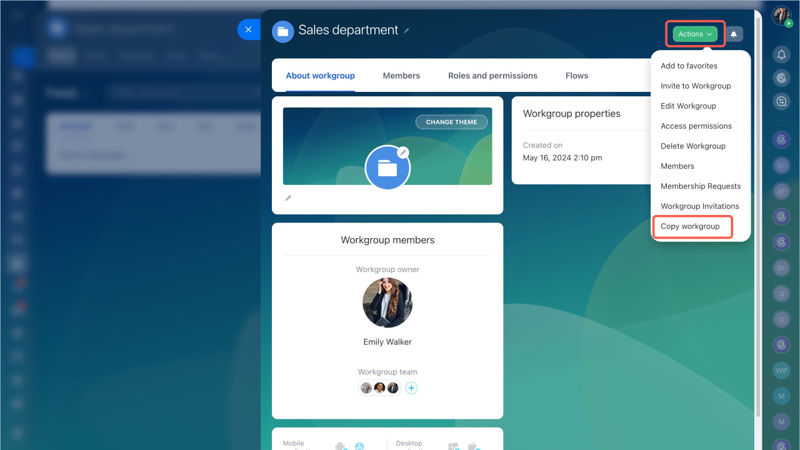Open Access permissions from the menu
Image resolution: width=800 pixels, height=450 pixels.
click(x=696, y=126)
